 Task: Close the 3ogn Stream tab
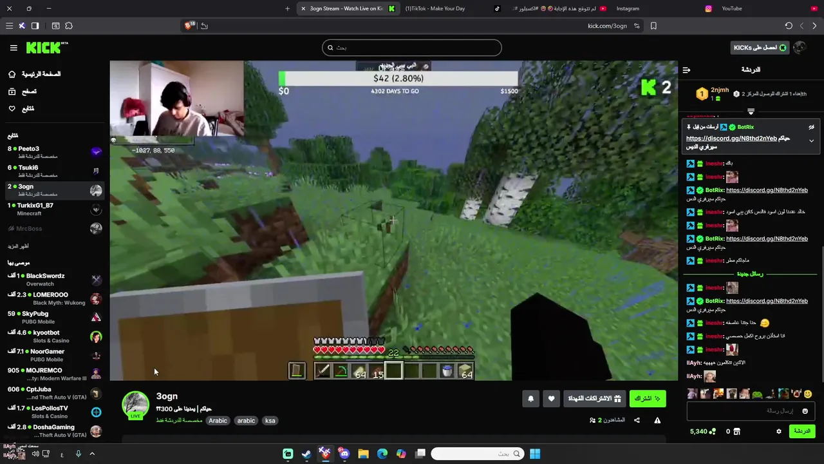(303, 8)
